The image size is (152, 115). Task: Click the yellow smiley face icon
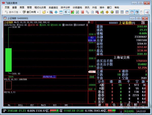point(112,12)
